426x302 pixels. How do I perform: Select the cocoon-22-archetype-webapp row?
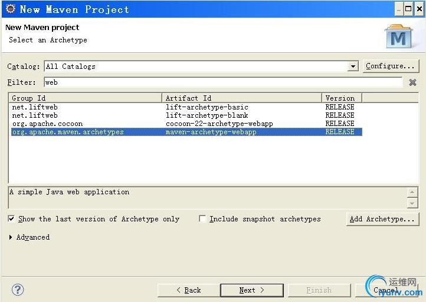pos(186,124)
